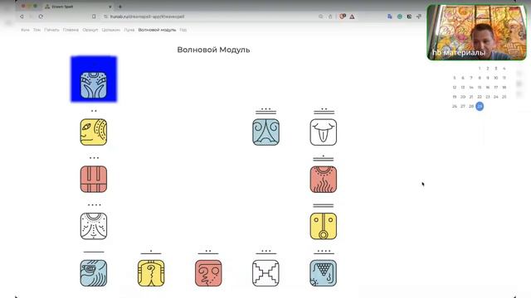Click the share icon in address bar

330,17
